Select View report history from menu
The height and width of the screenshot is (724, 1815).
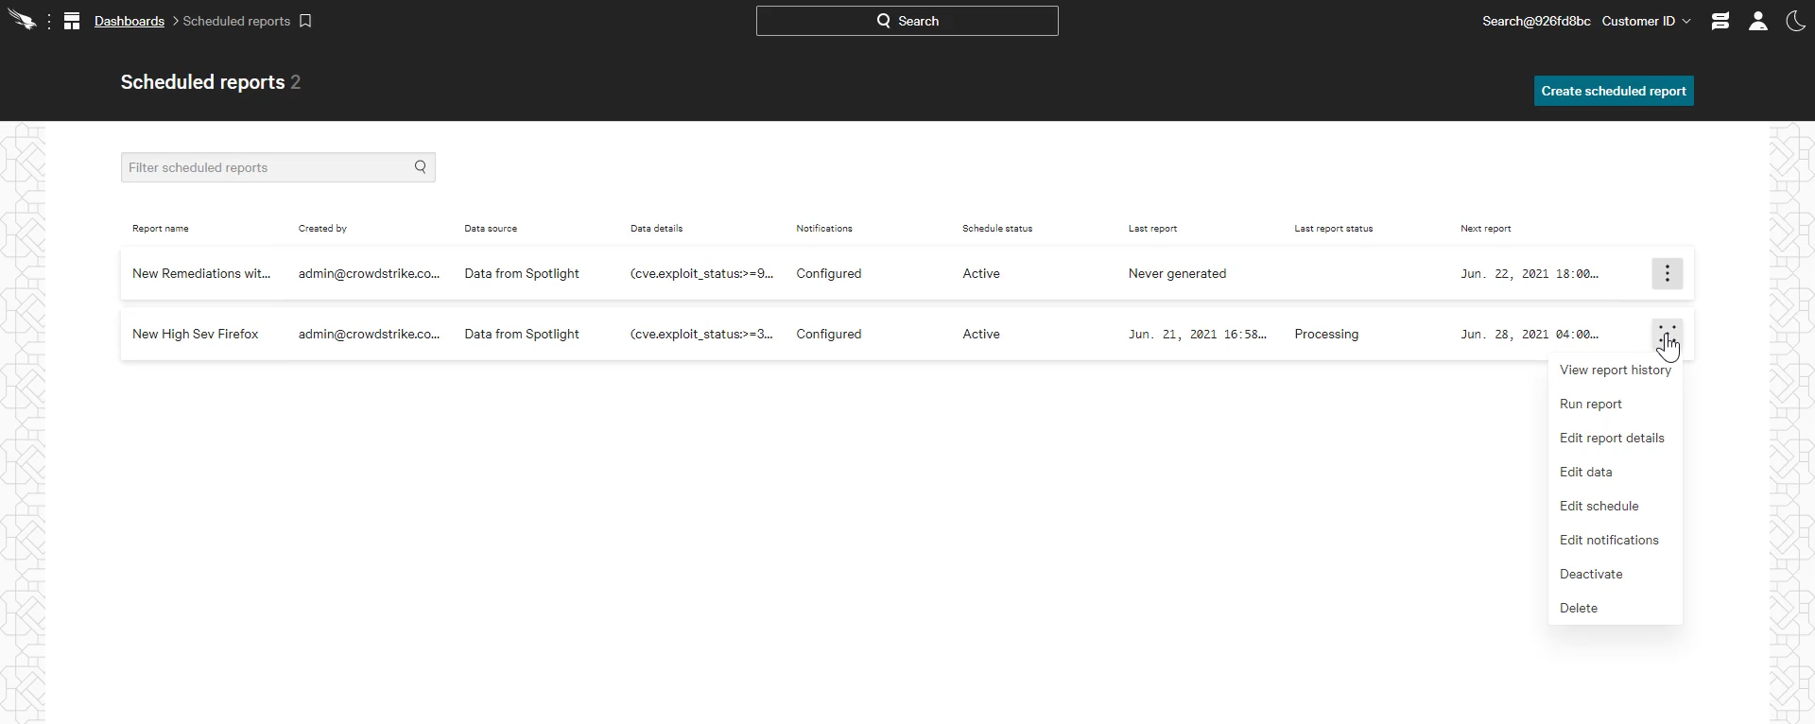point(1615,370)
